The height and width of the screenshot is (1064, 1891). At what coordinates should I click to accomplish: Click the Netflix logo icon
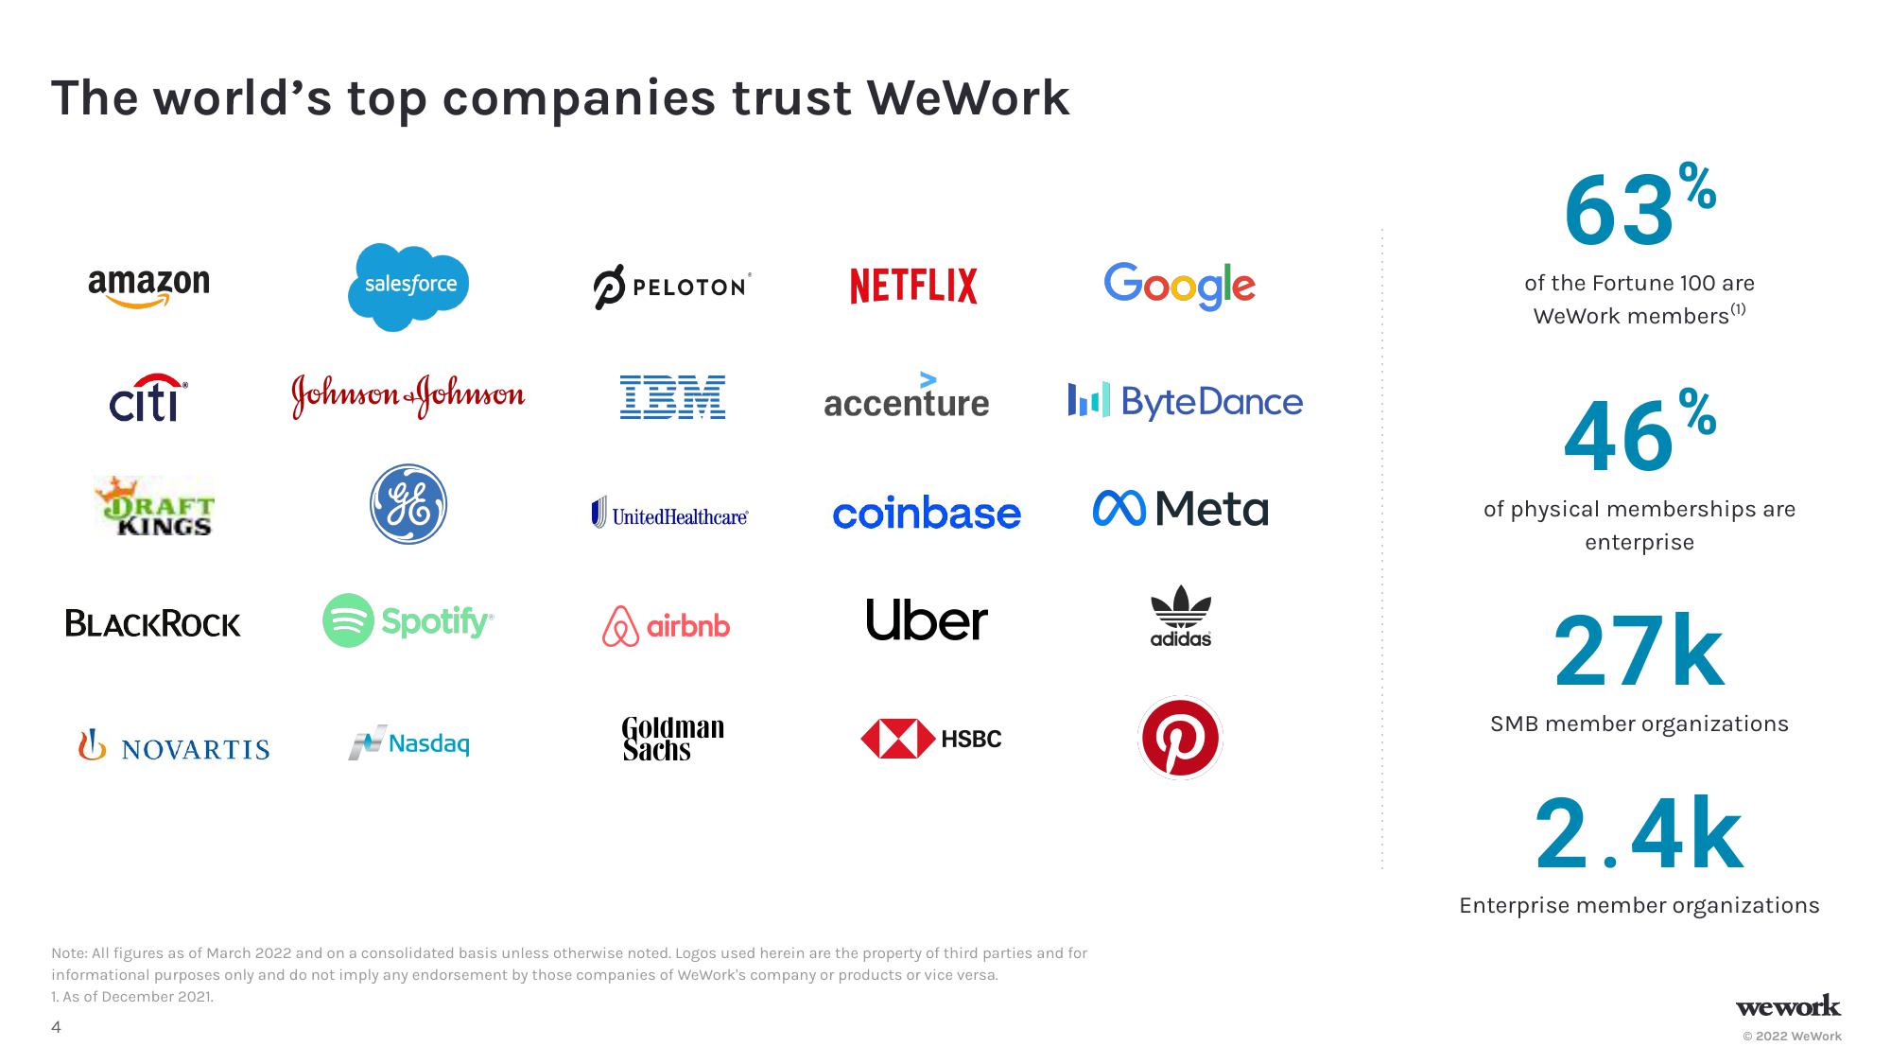[917, 279]
